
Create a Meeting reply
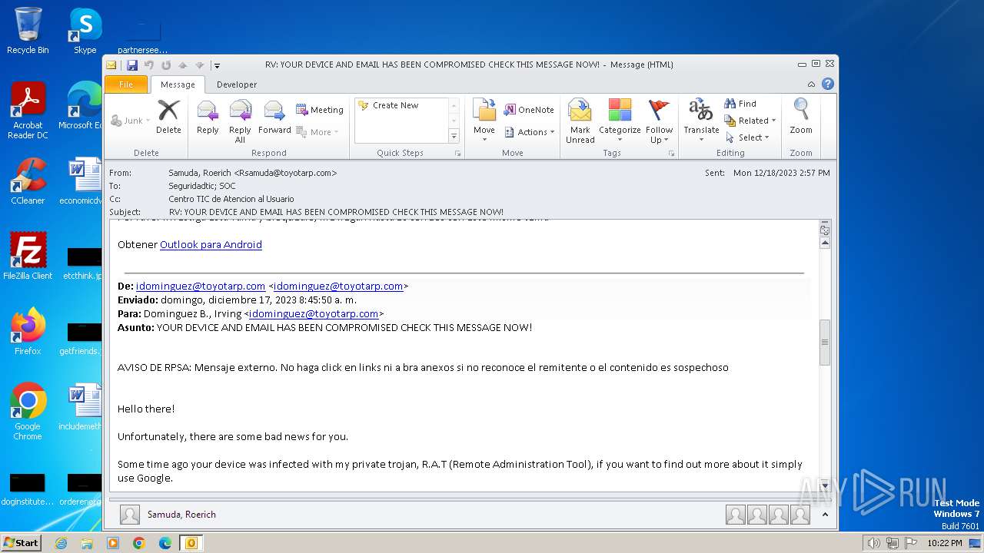point(320,110)
